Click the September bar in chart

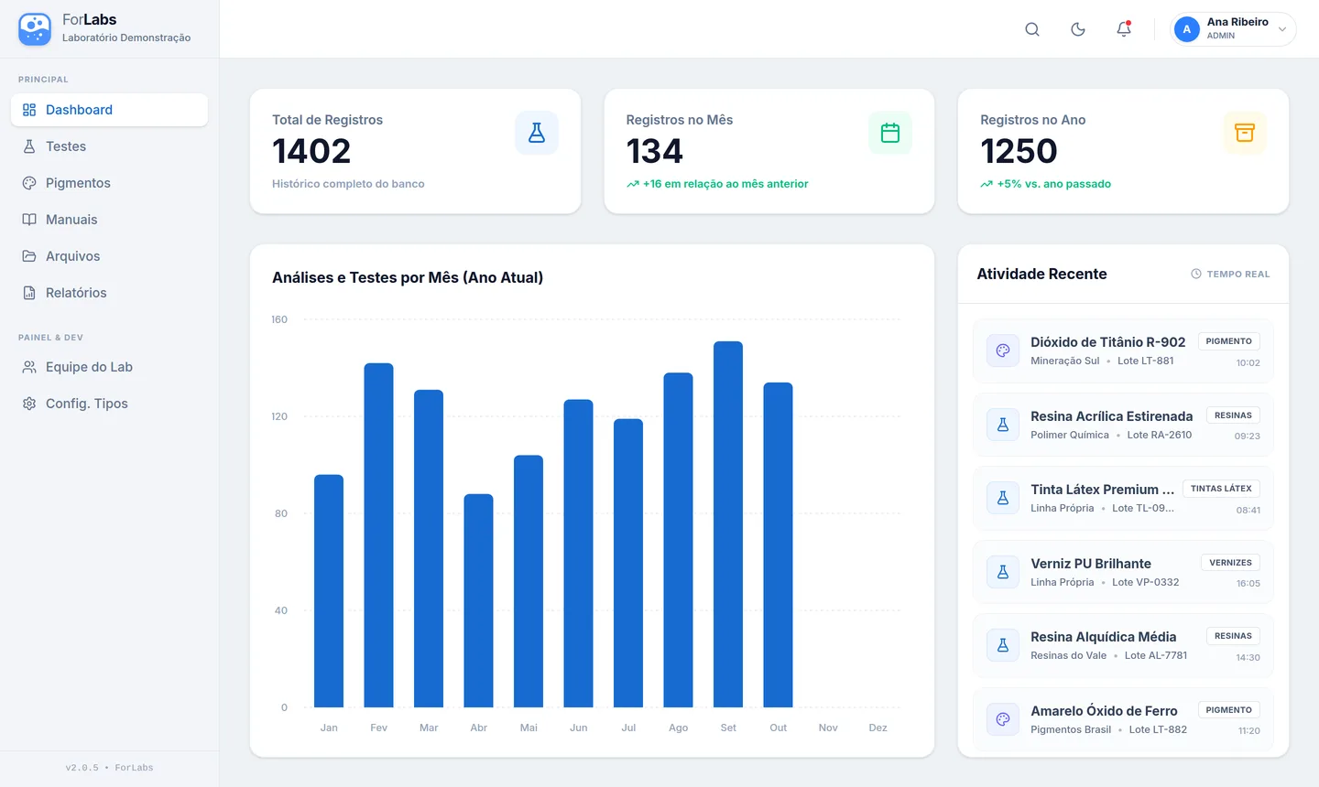pos(728,524)
